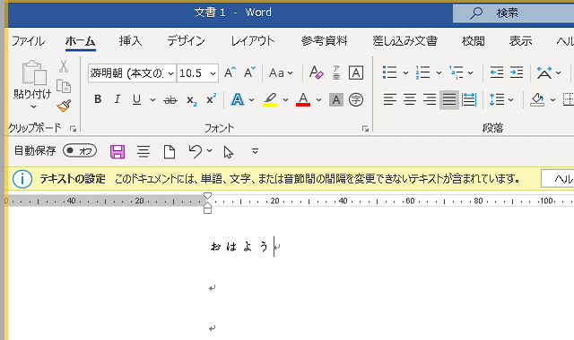This screenshot has width=574, height=340.
Task: Clear all formatting with eraser A icon
Action: (x=317, y=72)
